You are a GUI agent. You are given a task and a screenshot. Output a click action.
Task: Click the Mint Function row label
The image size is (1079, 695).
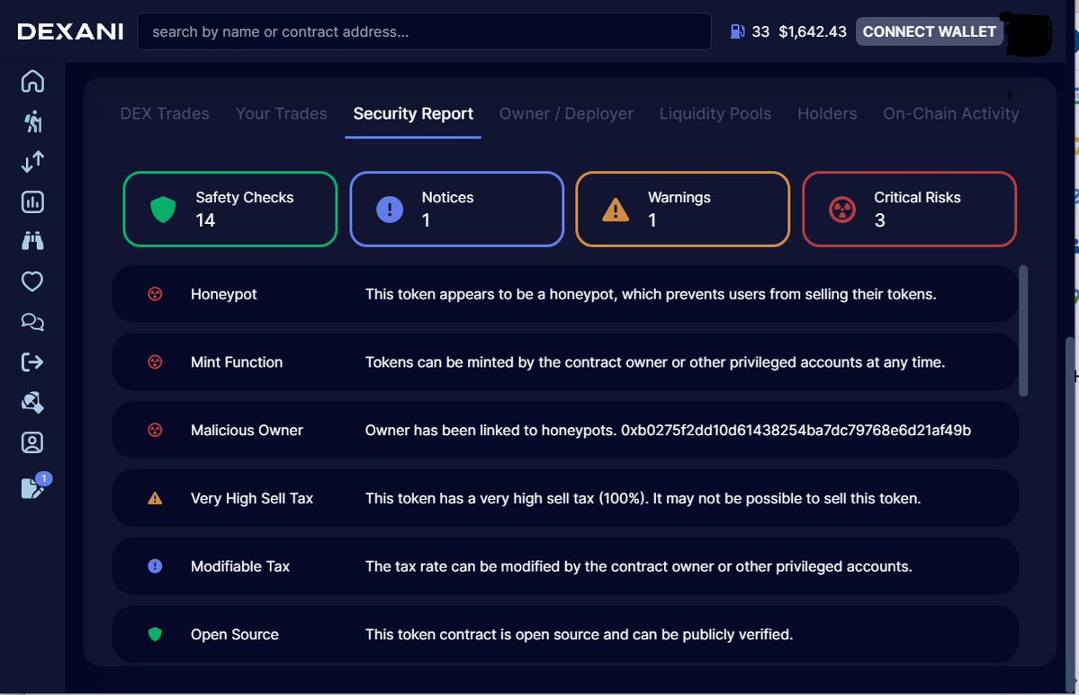pos(237,362)
